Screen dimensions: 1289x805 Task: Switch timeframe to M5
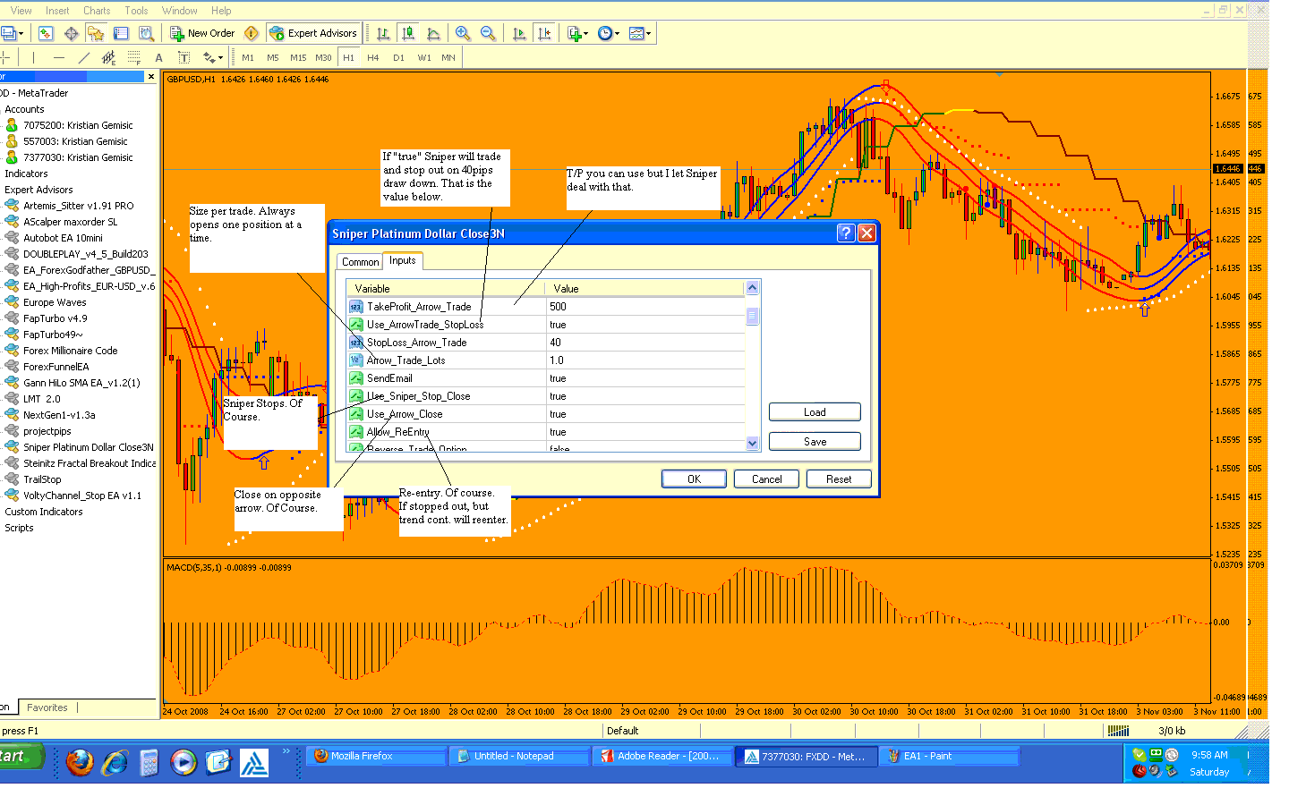click(273, 57)
